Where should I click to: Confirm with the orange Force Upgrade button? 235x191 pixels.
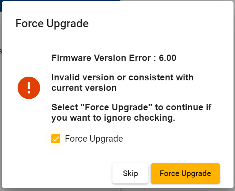185,173
